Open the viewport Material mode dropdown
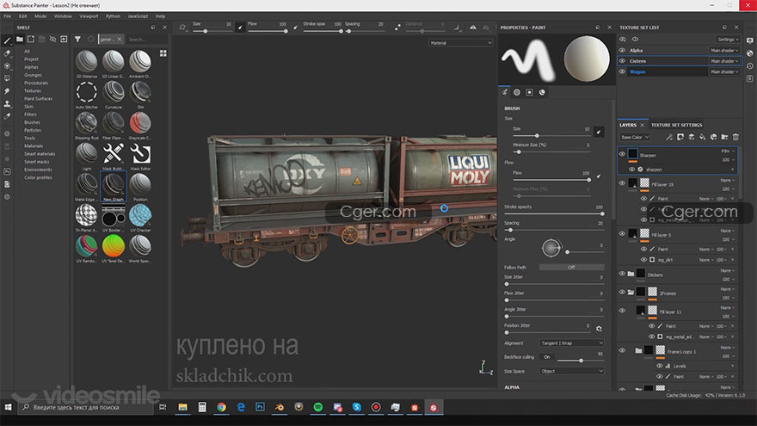 460,43
